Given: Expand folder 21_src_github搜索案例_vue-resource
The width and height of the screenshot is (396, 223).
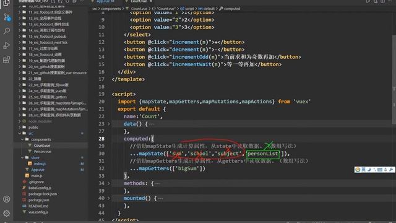Looking at the screenshot, I should pos(20,73).
